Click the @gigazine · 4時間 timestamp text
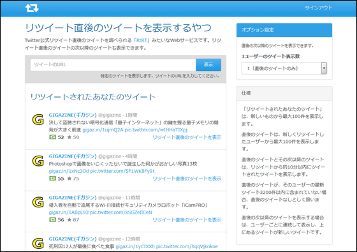 pyautogui.click(x=118, y=156)
